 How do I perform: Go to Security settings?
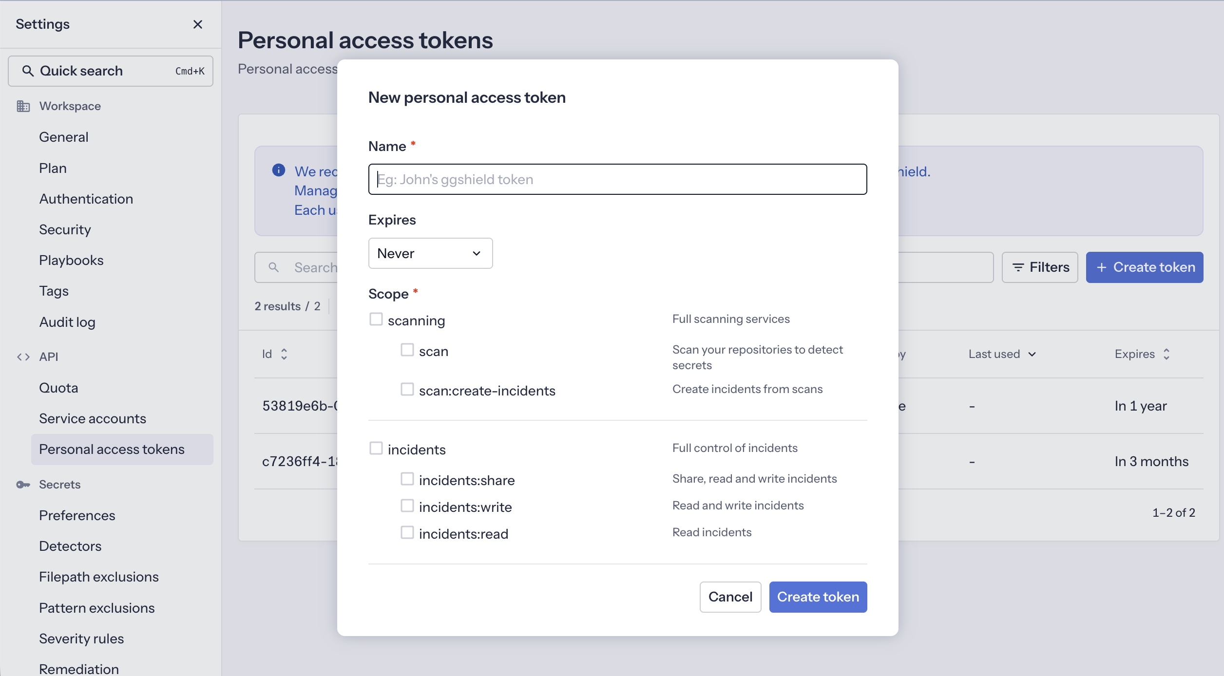click(65, 230)
